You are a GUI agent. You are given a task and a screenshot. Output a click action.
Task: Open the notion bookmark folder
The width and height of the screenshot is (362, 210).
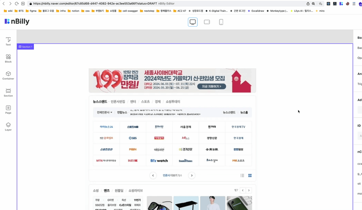pos(73,11)
